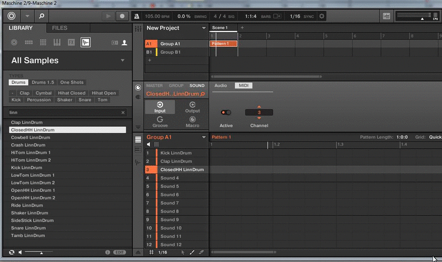Switch to the LIBRARY tab
This screenshot has width=442, height=262.
[x=20, y=28]
